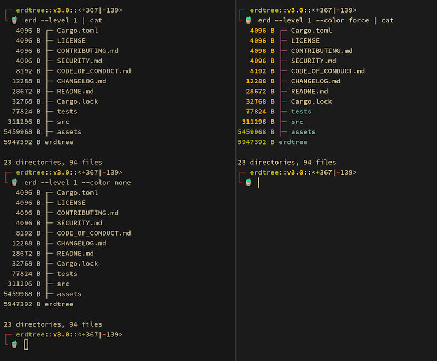Viewport: 437px width, 361px height.
Task: Click the cup emoji icon beside the '--color force' command
Action: [x=249, y=20]
